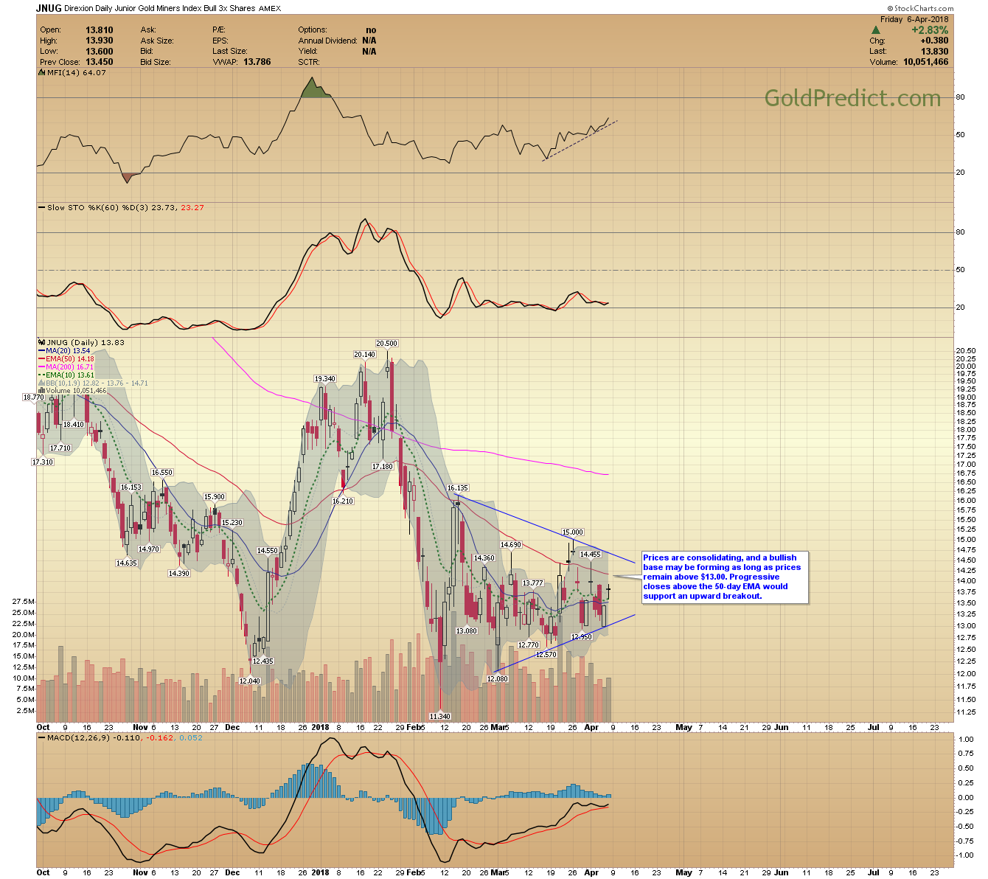
Task: Click the VWAP value 13.786
Action: click(257, 62)
